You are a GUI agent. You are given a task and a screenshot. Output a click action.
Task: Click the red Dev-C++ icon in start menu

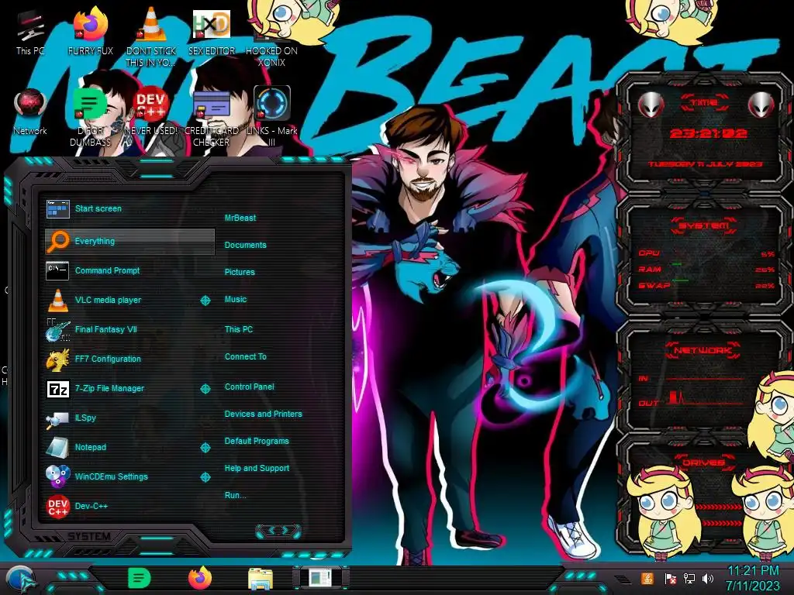click(57, 507)
